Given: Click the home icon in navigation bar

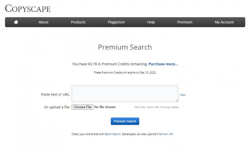Looking at the screenshot, I should point(16,22).
